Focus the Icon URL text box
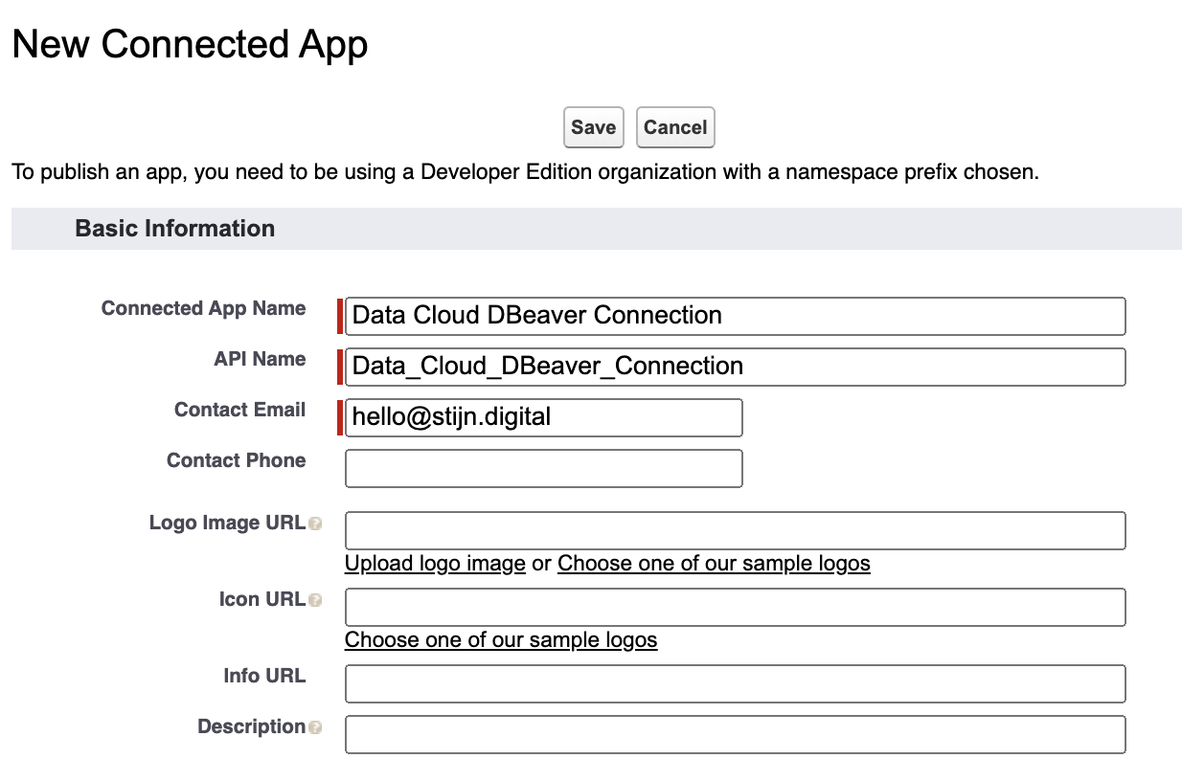Viewport: 1182px width, 781px height. point(735,607)
